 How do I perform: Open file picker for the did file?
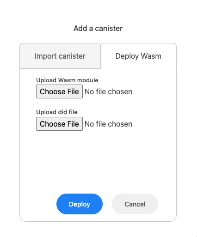tap(59, 124)
